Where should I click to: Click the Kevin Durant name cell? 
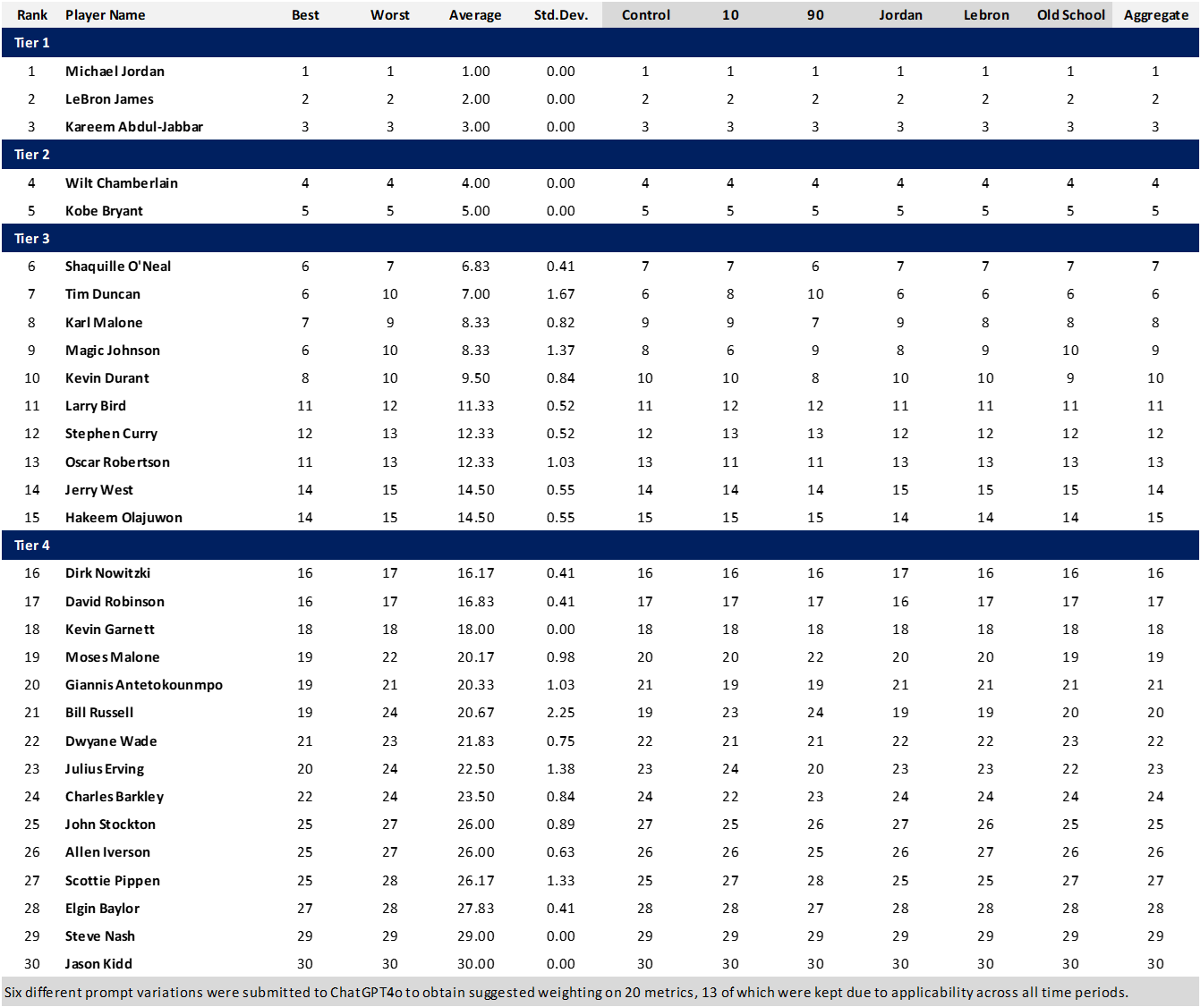coord(107,378)
